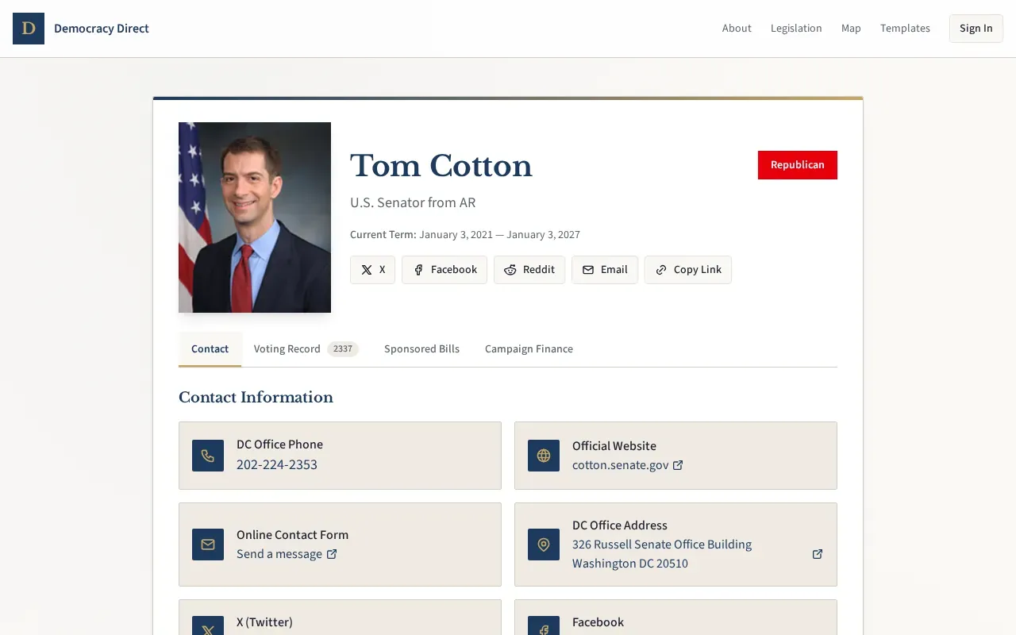Click the external link icon next to cotton.senate.gov
Screen dimensions: 1016x635
click(678, 465)
